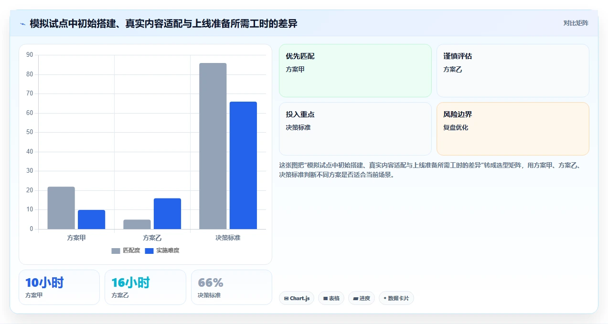Click the gray 匹配度 legend swatch
The height and width of the screenshot is (324, 608).
pos(116,251)
